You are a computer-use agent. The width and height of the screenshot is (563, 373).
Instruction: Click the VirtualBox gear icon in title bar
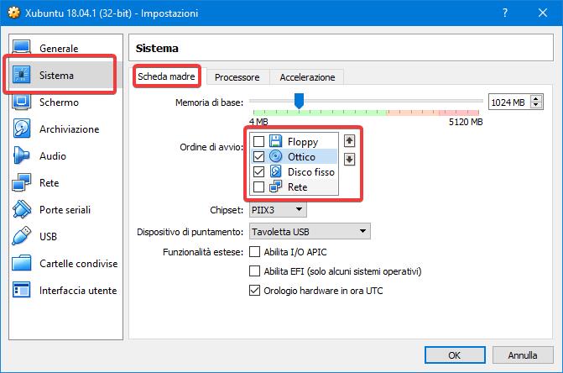pos(13,13)
